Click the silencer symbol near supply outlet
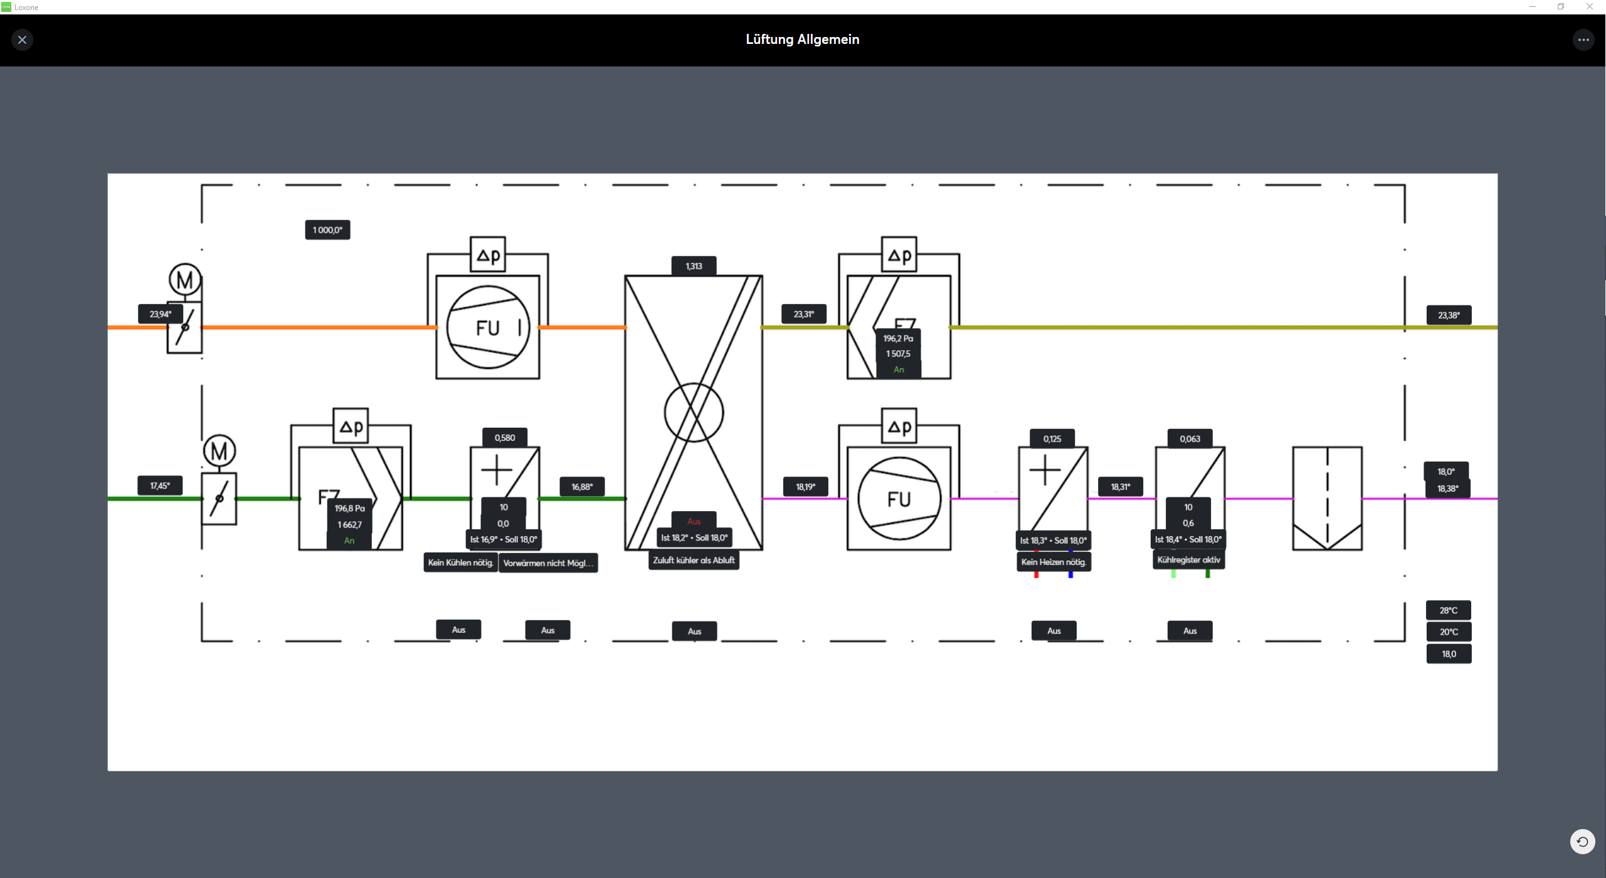Screen dimensions: 1606x878 click(1327, 499)
